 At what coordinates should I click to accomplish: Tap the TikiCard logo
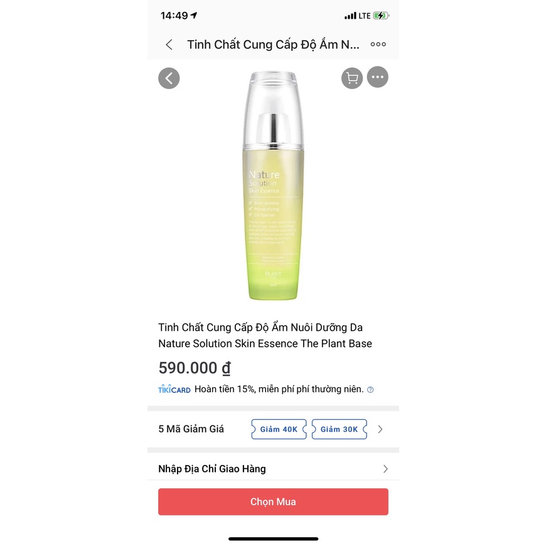(x=174, y=389)
